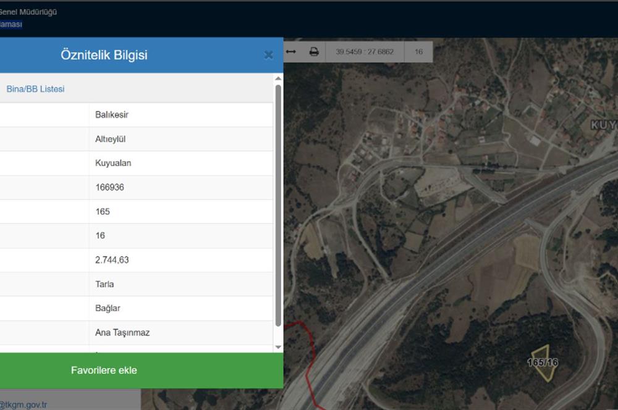The image size is (618, 410).
Task: Select the distance measure arrow tool
Action: pos(291,52)
